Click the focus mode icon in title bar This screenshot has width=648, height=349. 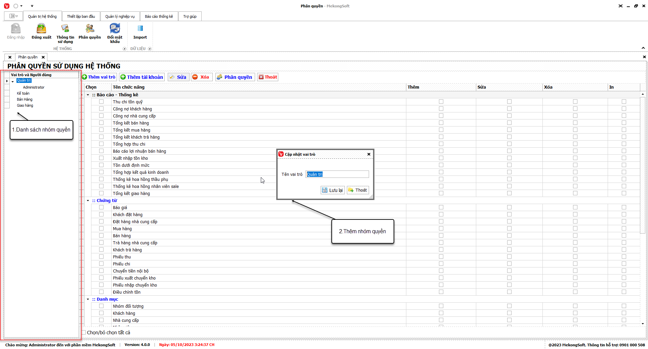620,6
